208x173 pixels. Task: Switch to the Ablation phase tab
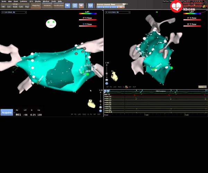click(47, 6)
